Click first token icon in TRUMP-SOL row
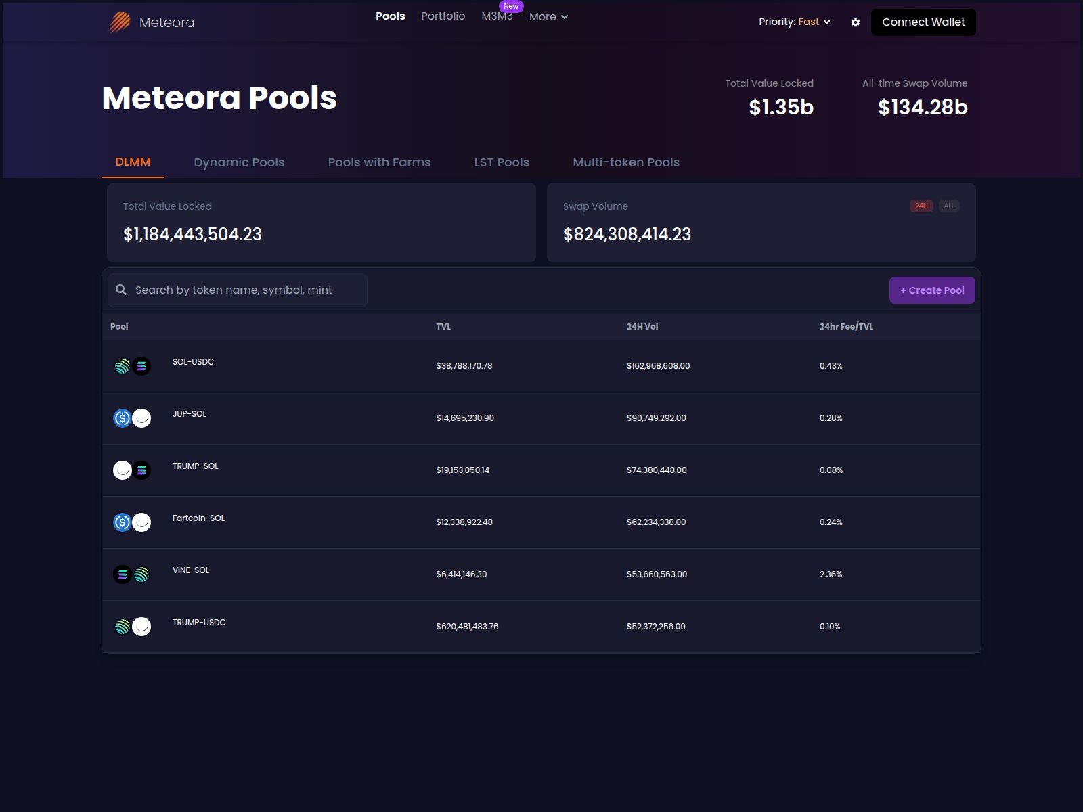 (x=123, y=470)
